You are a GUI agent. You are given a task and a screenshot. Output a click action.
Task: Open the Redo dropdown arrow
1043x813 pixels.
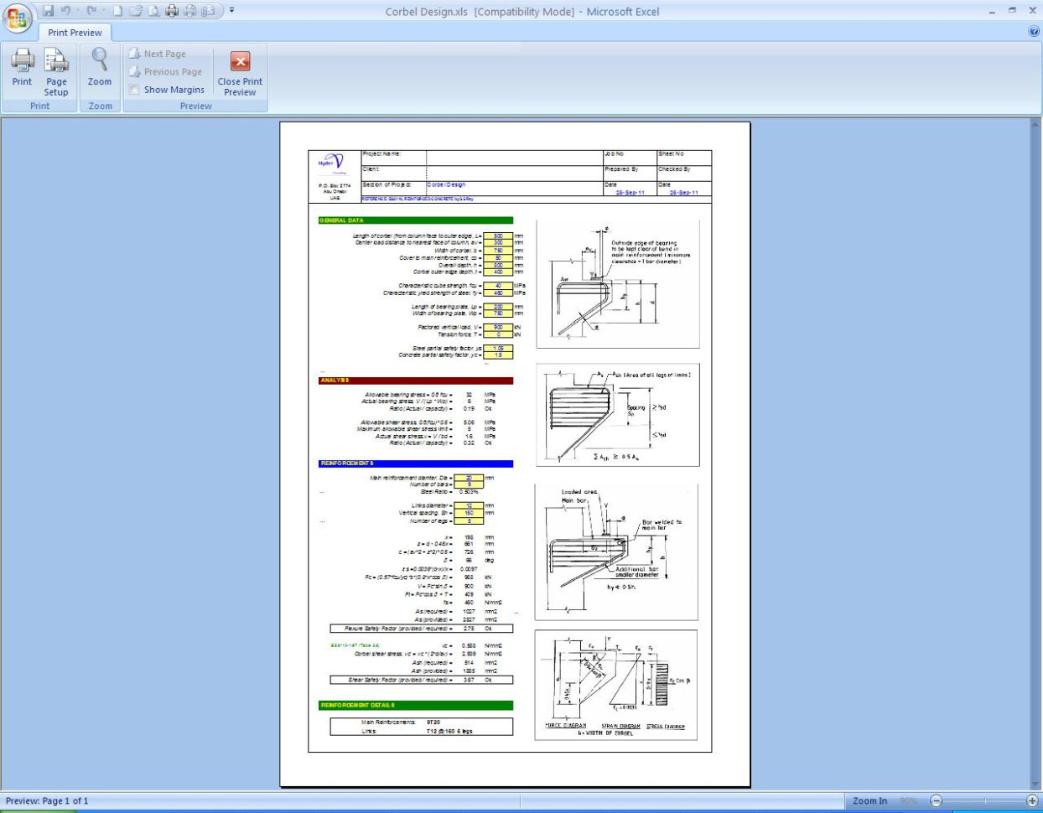click(x=104, y=9)
